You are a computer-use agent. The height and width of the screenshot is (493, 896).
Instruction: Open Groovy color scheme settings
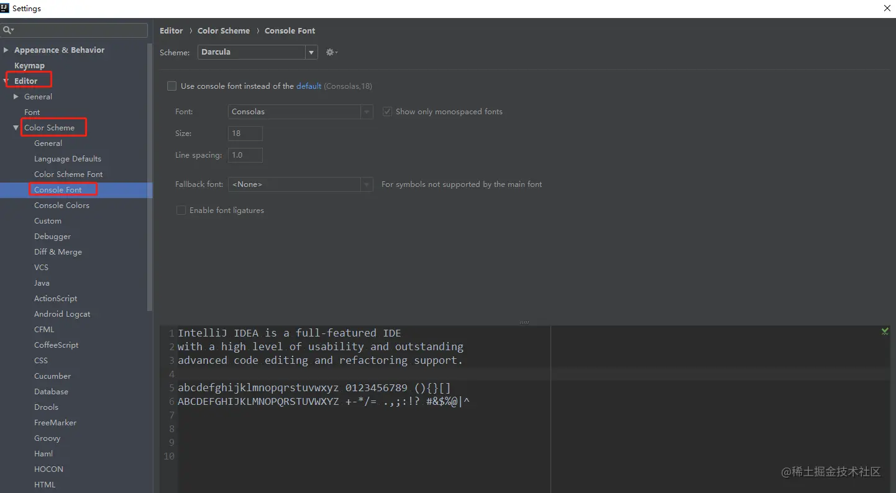[x=47, y=438]
